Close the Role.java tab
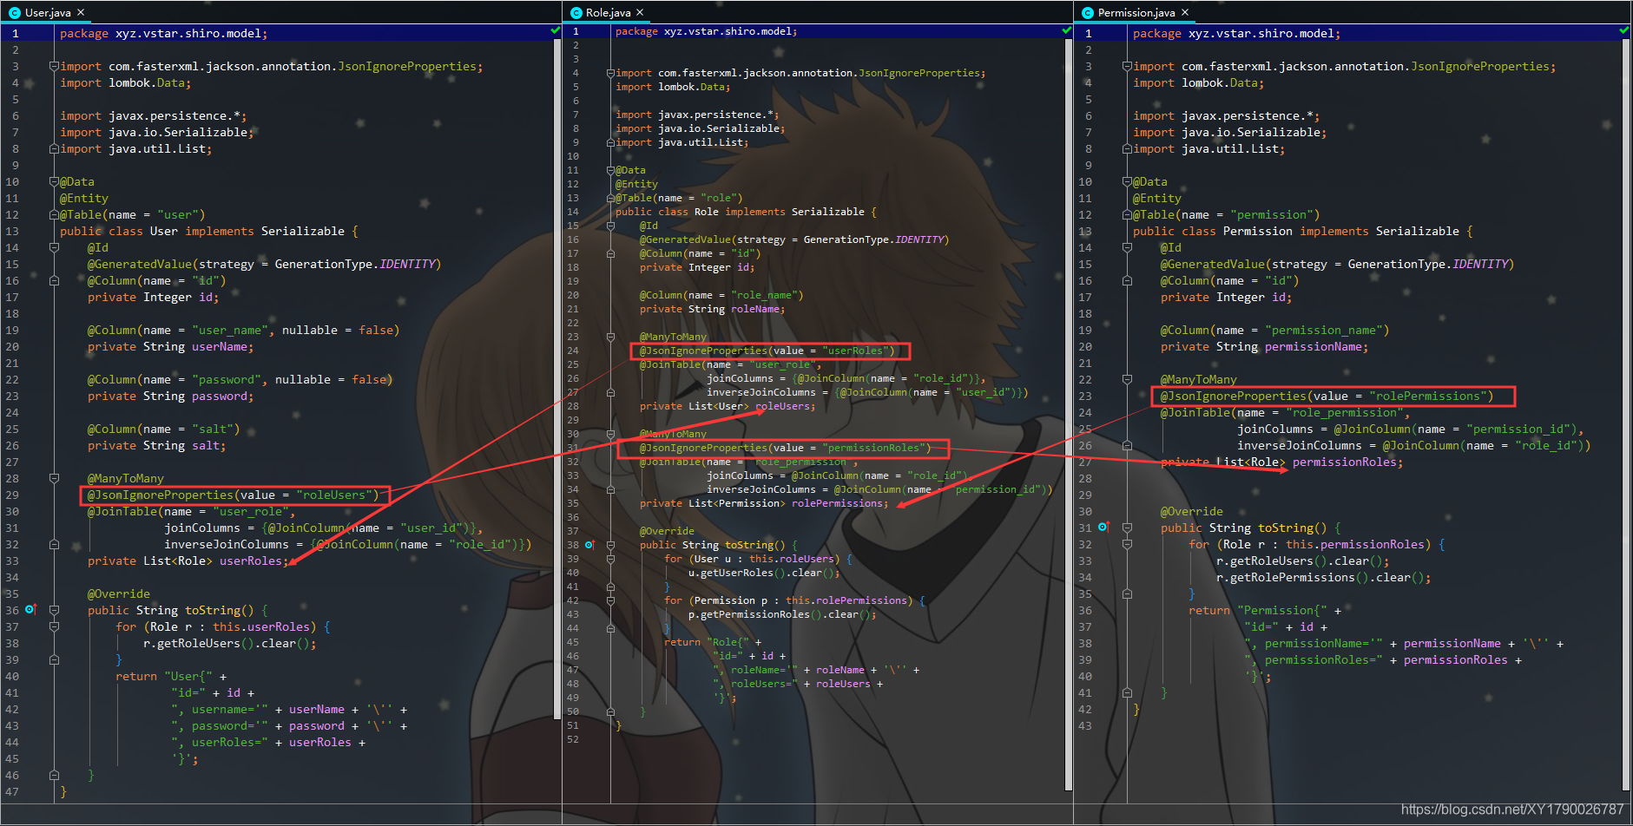Image resolution: width=1633 pixels, height=826 pixels. click(x=640, y=12)
